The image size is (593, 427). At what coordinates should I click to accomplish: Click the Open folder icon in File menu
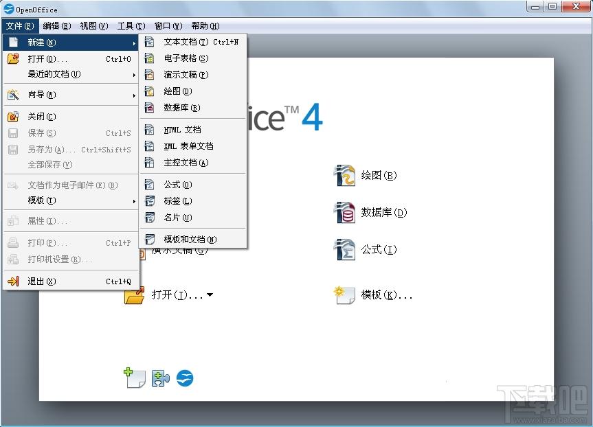point(13,58)
